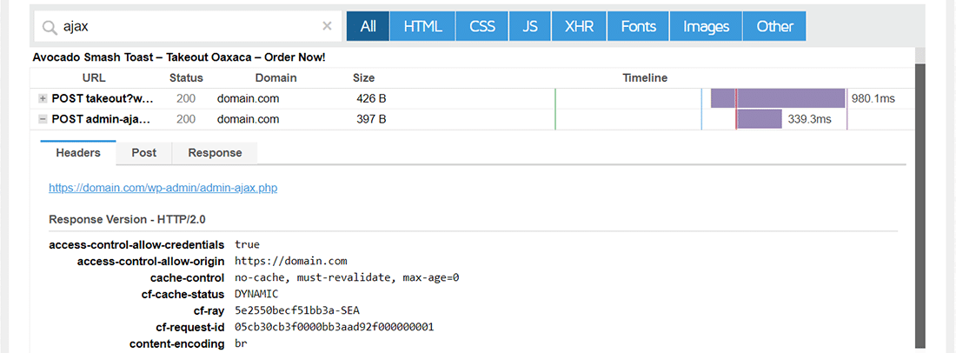Screen dimensions: 956x353
Task: Filter requests by CSS
Action: (482, 26)
